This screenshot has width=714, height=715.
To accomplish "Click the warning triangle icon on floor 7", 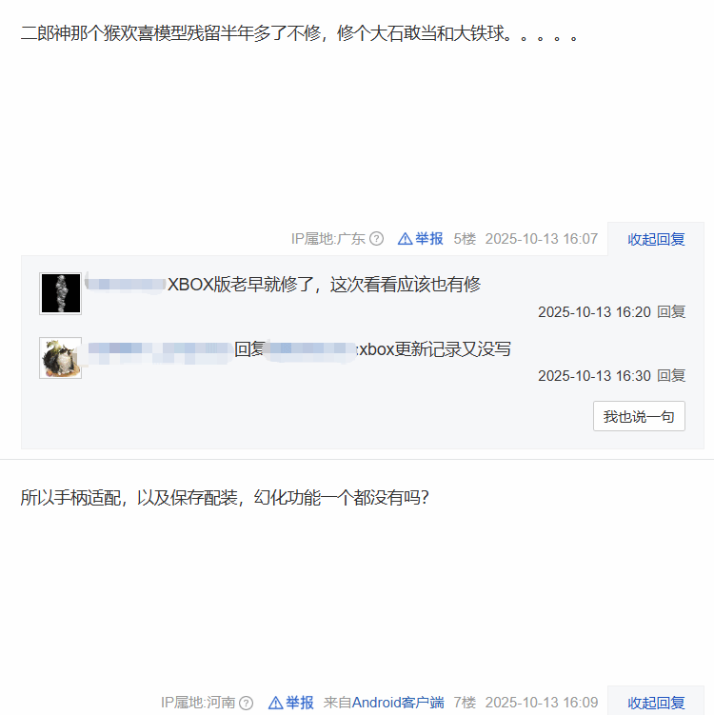I will pos(275,703).
